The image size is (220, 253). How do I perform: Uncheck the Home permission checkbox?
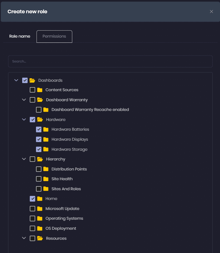[32, 199]
